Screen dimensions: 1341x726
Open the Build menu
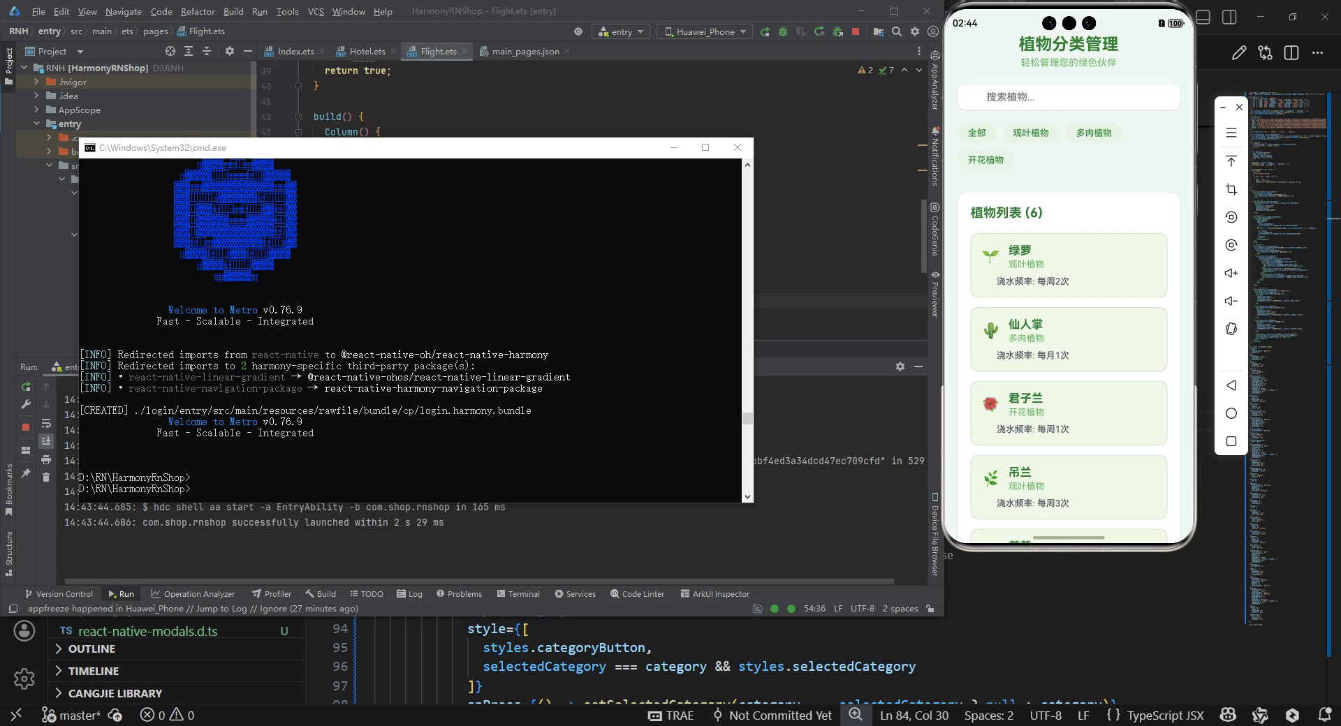[x=233, y=11]
